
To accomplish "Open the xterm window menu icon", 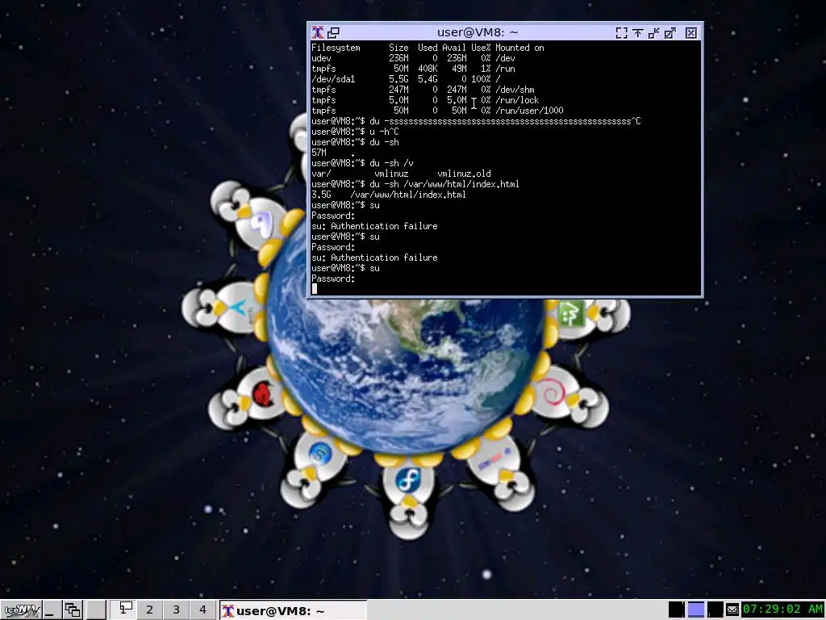I will pos(318,32).
